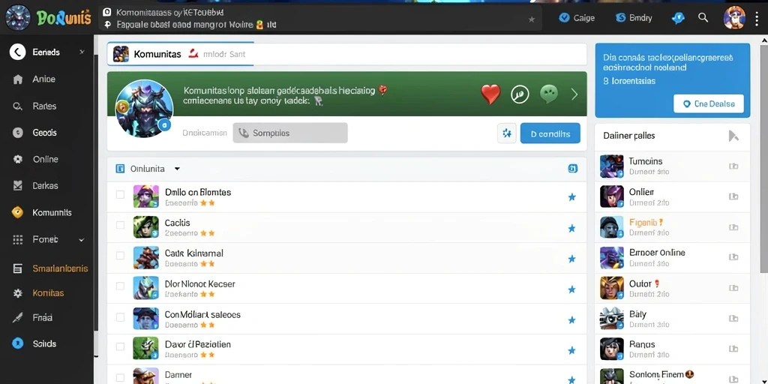768x384 pixels.
Task: Check the box next to Cactis
Action: point(120,225)
